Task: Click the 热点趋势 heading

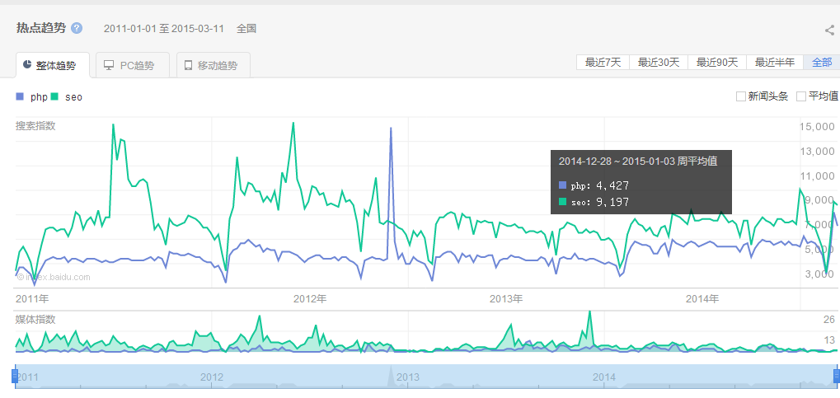Action: (x=40, y=28)
